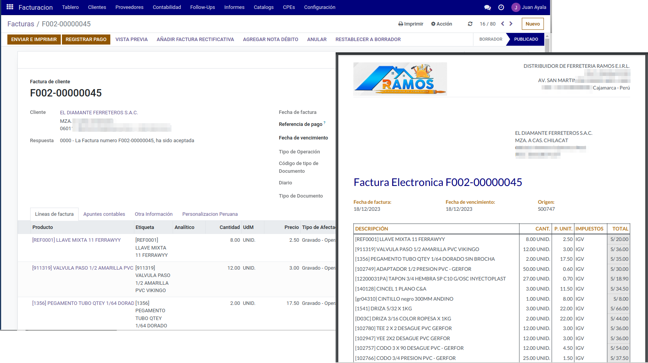Screen dimensions: 648x363
Task: Go to previous invoice record arrow
Action: (502, 24)
